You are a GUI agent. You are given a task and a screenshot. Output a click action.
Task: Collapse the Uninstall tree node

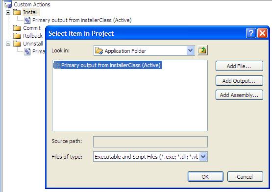pos(8,44)
